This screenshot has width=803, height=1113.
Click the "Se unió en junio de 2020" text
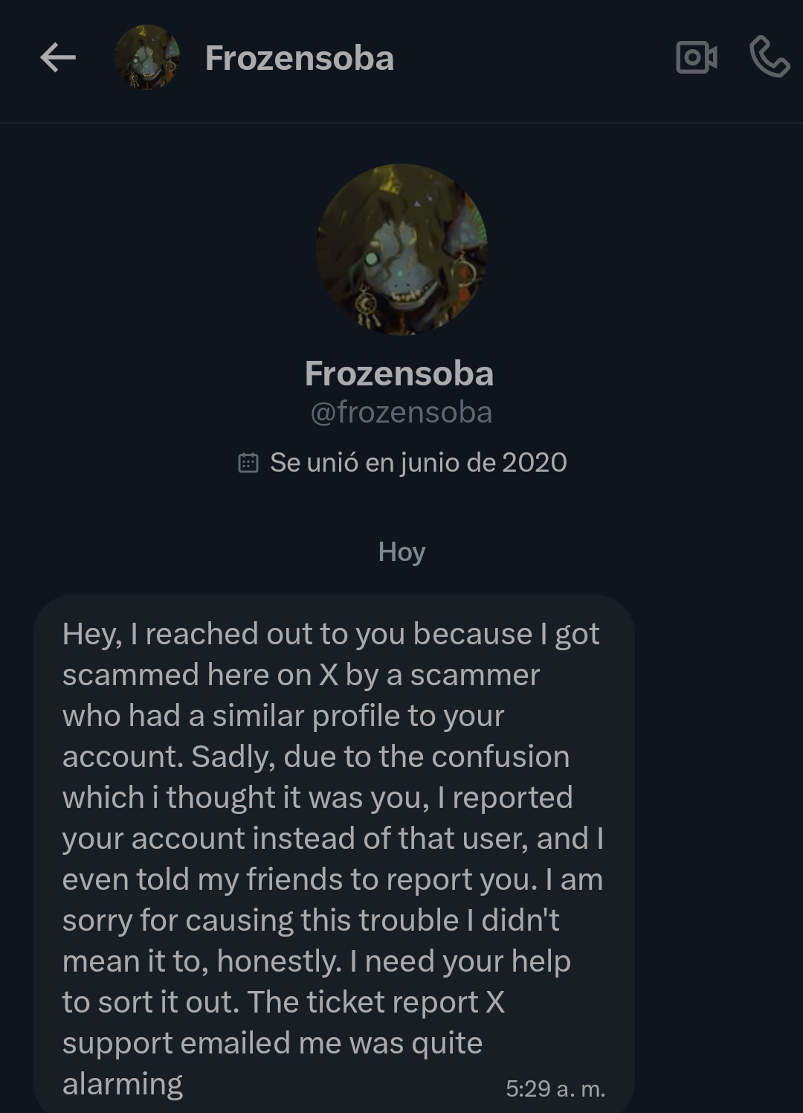418,463
